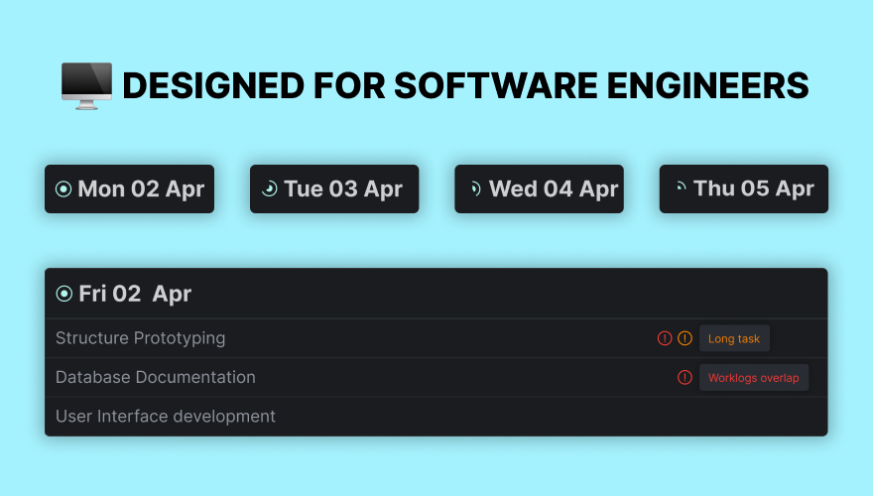Image resolution: width=873 pixels, height=496 pixels.
Task: Click the 'Worklogs overlap' error badge
Action: point(753,378)
